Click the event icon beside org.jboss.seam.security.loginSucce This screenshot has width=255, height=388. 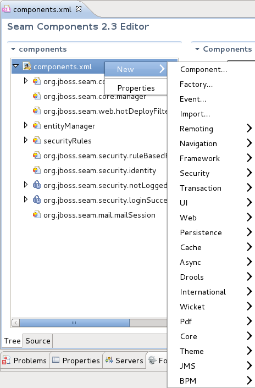(37, 199)
